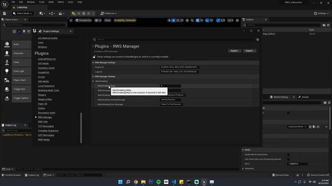The width and height of the screenshot is (332, 186).
Task: Select the Pawn item in Place Actors
Action: point(17,63)
